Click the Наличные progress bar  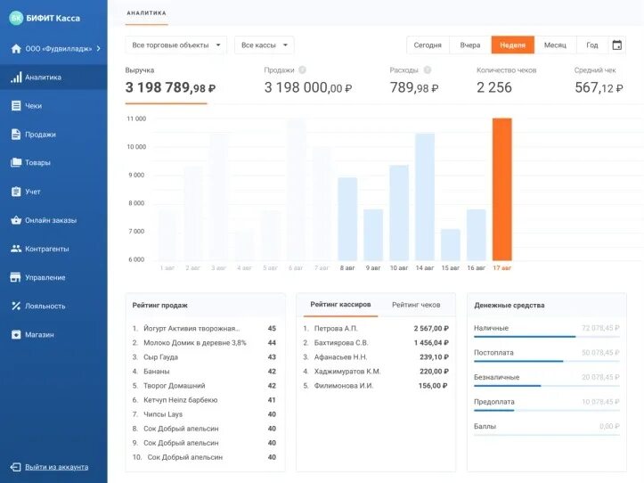click(547, 337)
